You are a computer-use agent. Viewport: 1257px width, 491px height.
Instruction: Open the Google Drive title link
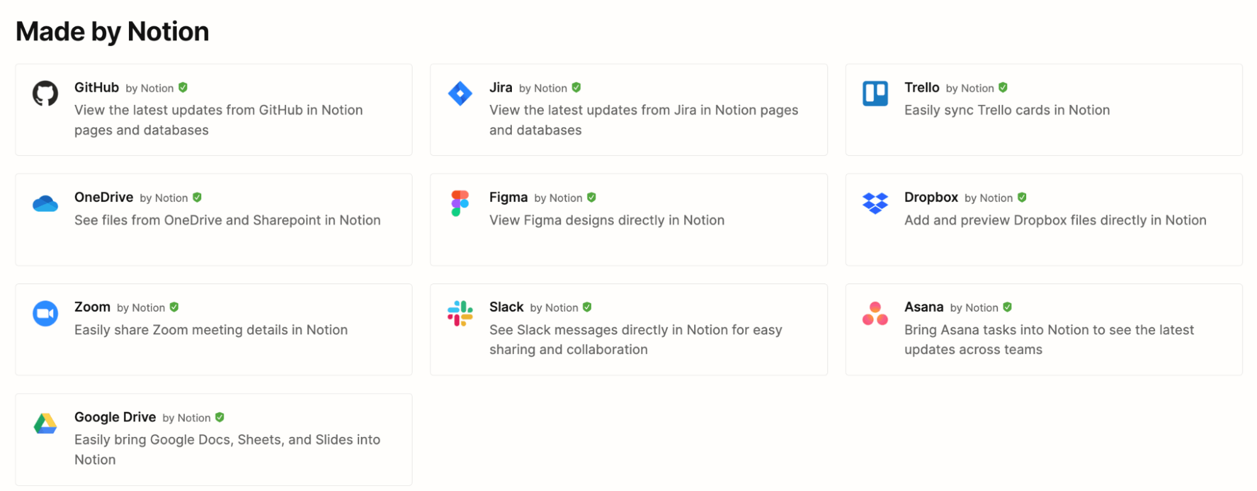pos(115,417)
